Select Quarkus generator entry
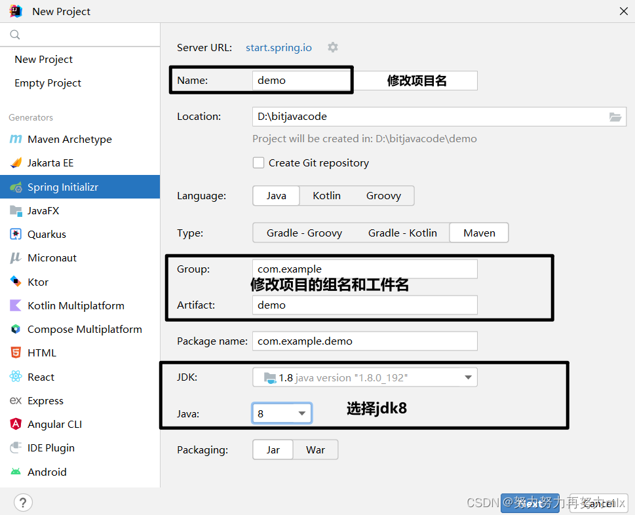 coord(80,234)
